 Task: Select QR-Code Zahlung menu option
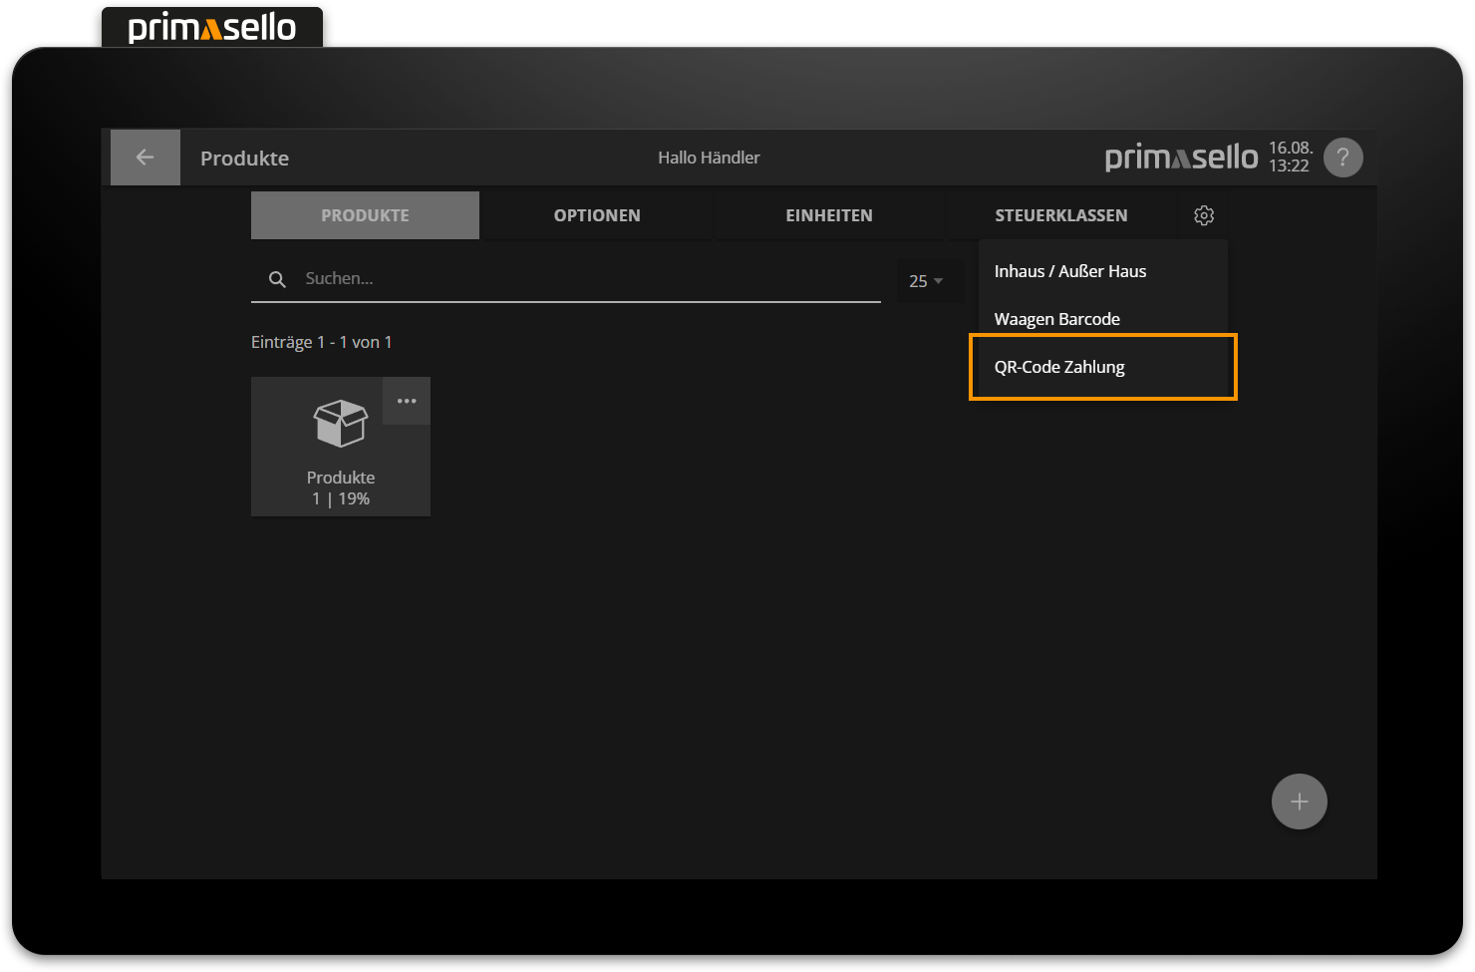coord(1059,367)
